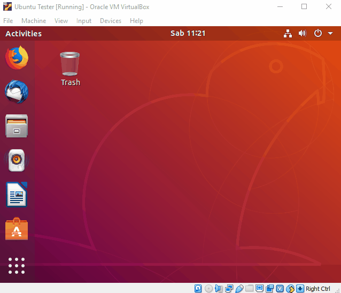Open Ubuntu Software store icon

click(17, 229)
